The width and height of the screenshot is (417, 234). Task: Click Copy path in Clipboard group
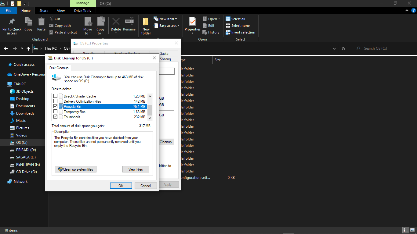coord(60,26)
